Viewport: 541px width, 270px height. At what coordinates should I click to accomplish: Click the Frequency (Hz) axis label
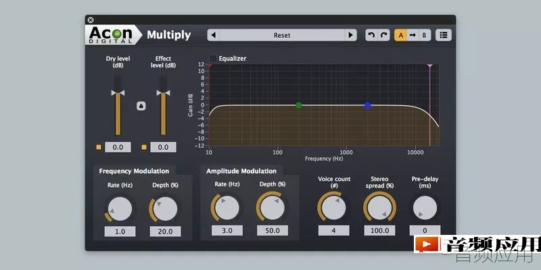coord(324,159)
